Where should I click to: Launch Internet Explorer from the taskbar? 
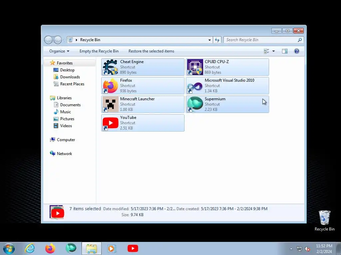pyautogui.click(x=30, y=248)
